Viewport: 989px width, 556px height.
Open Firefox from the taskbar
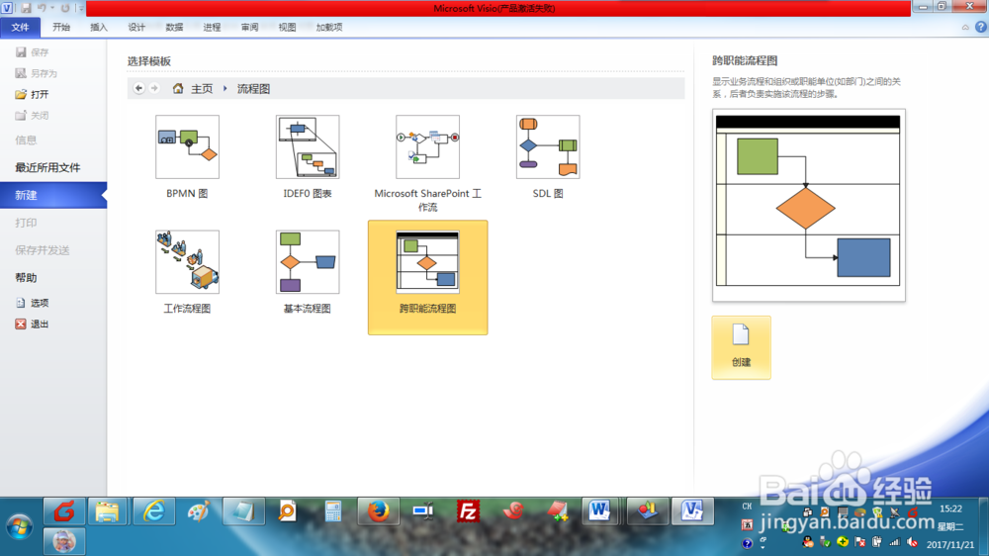[x=379, y=511]
